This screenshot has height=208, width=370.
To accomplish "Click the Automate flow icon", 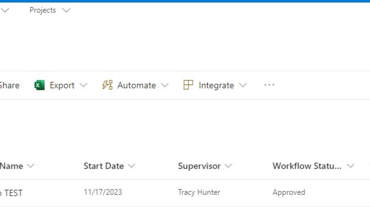I will [x=107, y=85].
